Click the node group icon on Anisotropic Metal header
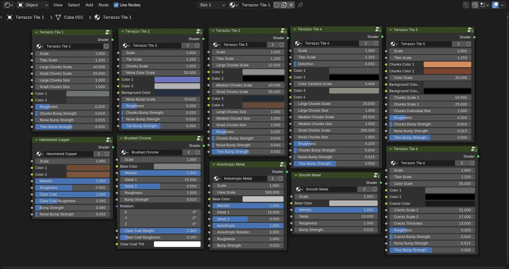509x269 pixels. pyautogui.click(x=282, y=165)
